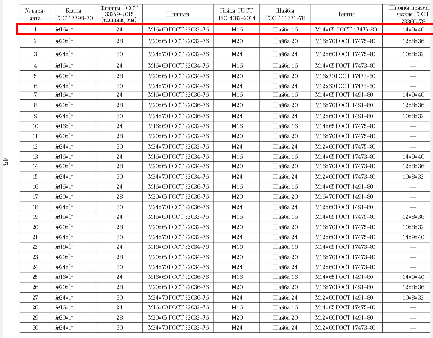Click 'М16×60 ГОСТ 22034-76' in variant 4 row
This screenshot has width=433, height=338.
point(179,66)
